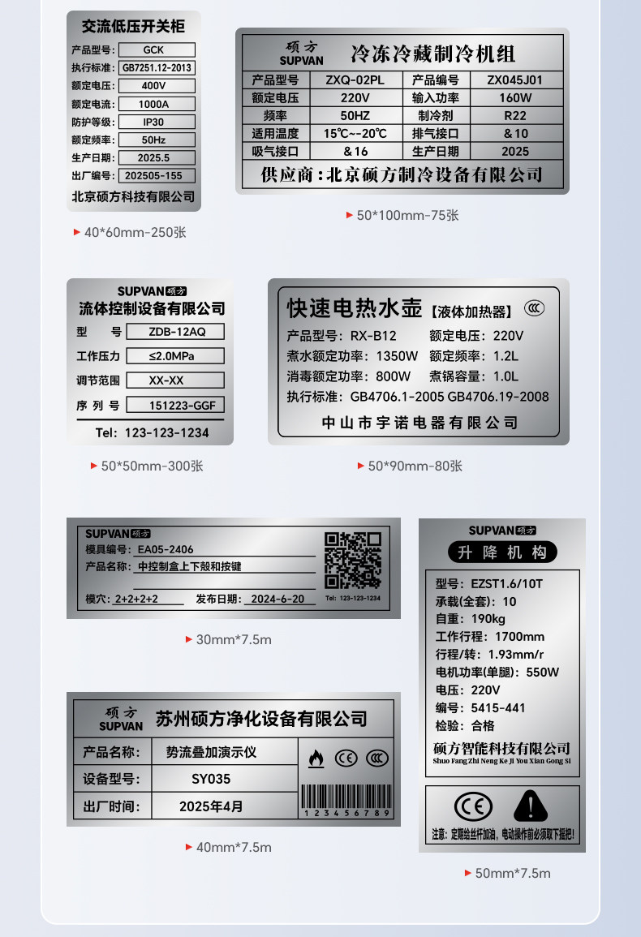The image size is (641, 937).
Task: Click the GCK product model field
Action: 157,49
